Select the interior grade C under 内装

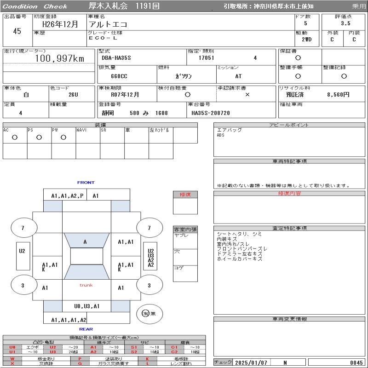coord(354,40)
